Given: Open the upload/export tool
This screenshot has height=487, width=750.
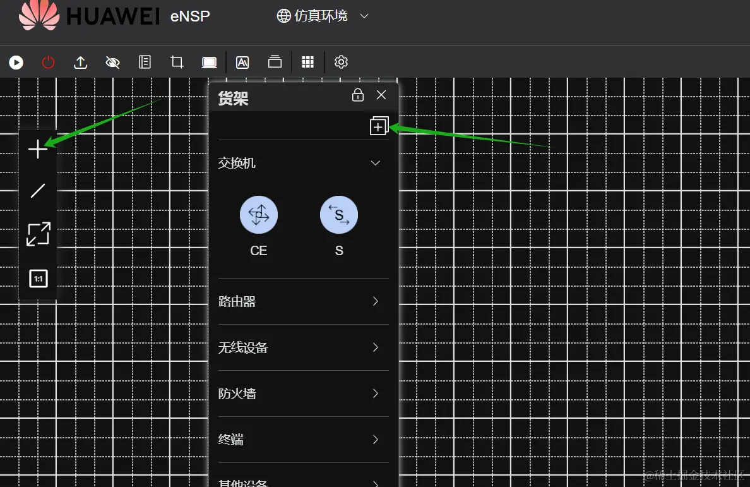Looking at the screenshot, I should 80,62.
